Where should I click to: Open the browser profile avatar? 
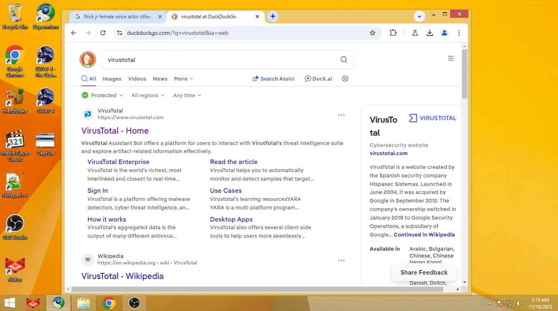tap(444, 33)
